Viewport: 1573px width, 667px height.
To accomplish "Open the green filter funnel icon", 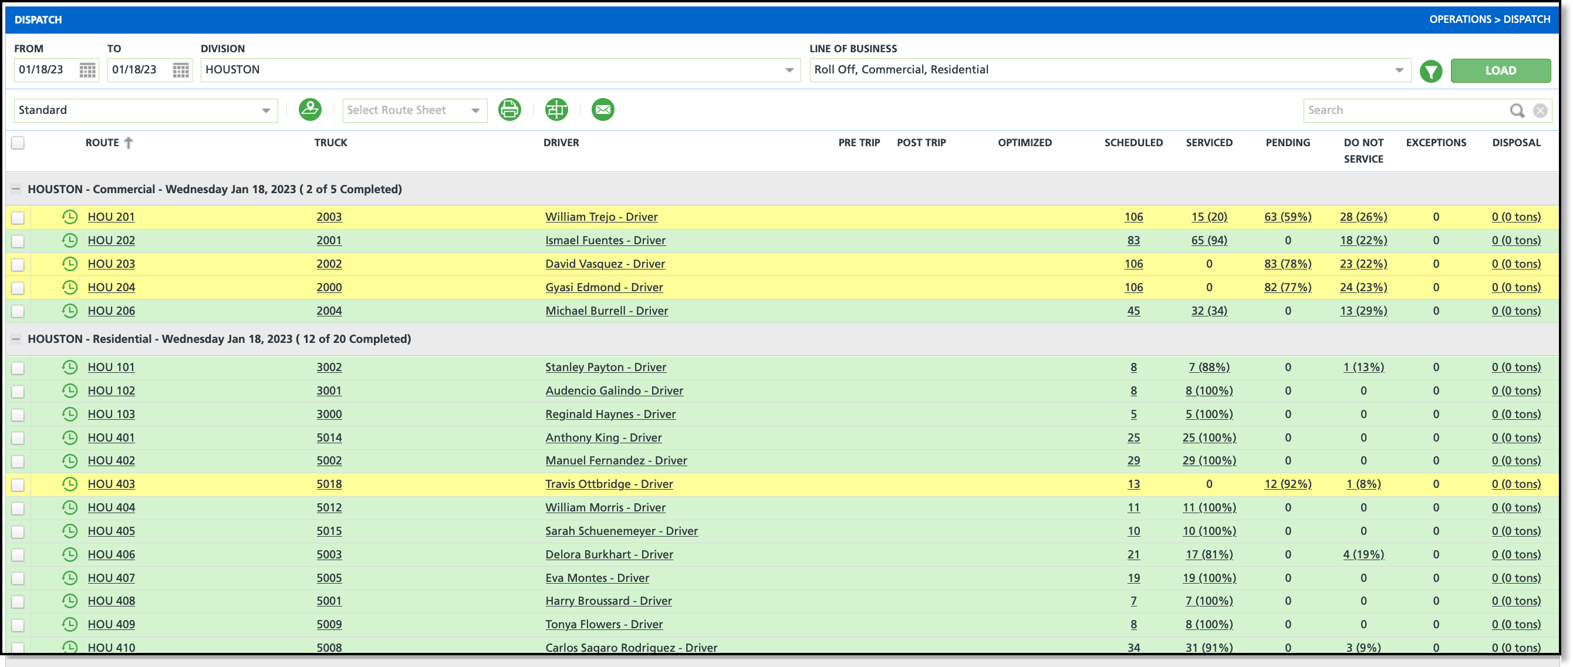I will 1431,72.
